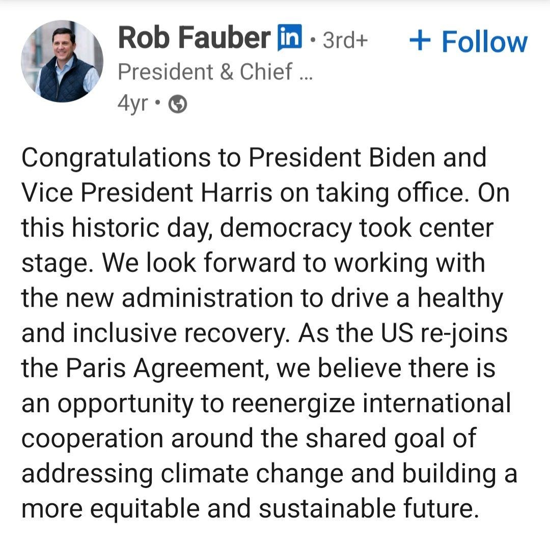Screen dimensions: 550x545
Task: Click 'healthy and inclusive recovery' phrase start 'the new administration'
Action: 157,298
